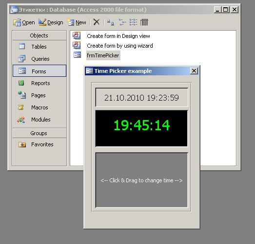The image size is (255, 244).
Task: Switch to Large Icons view
Action: [111, 22]
